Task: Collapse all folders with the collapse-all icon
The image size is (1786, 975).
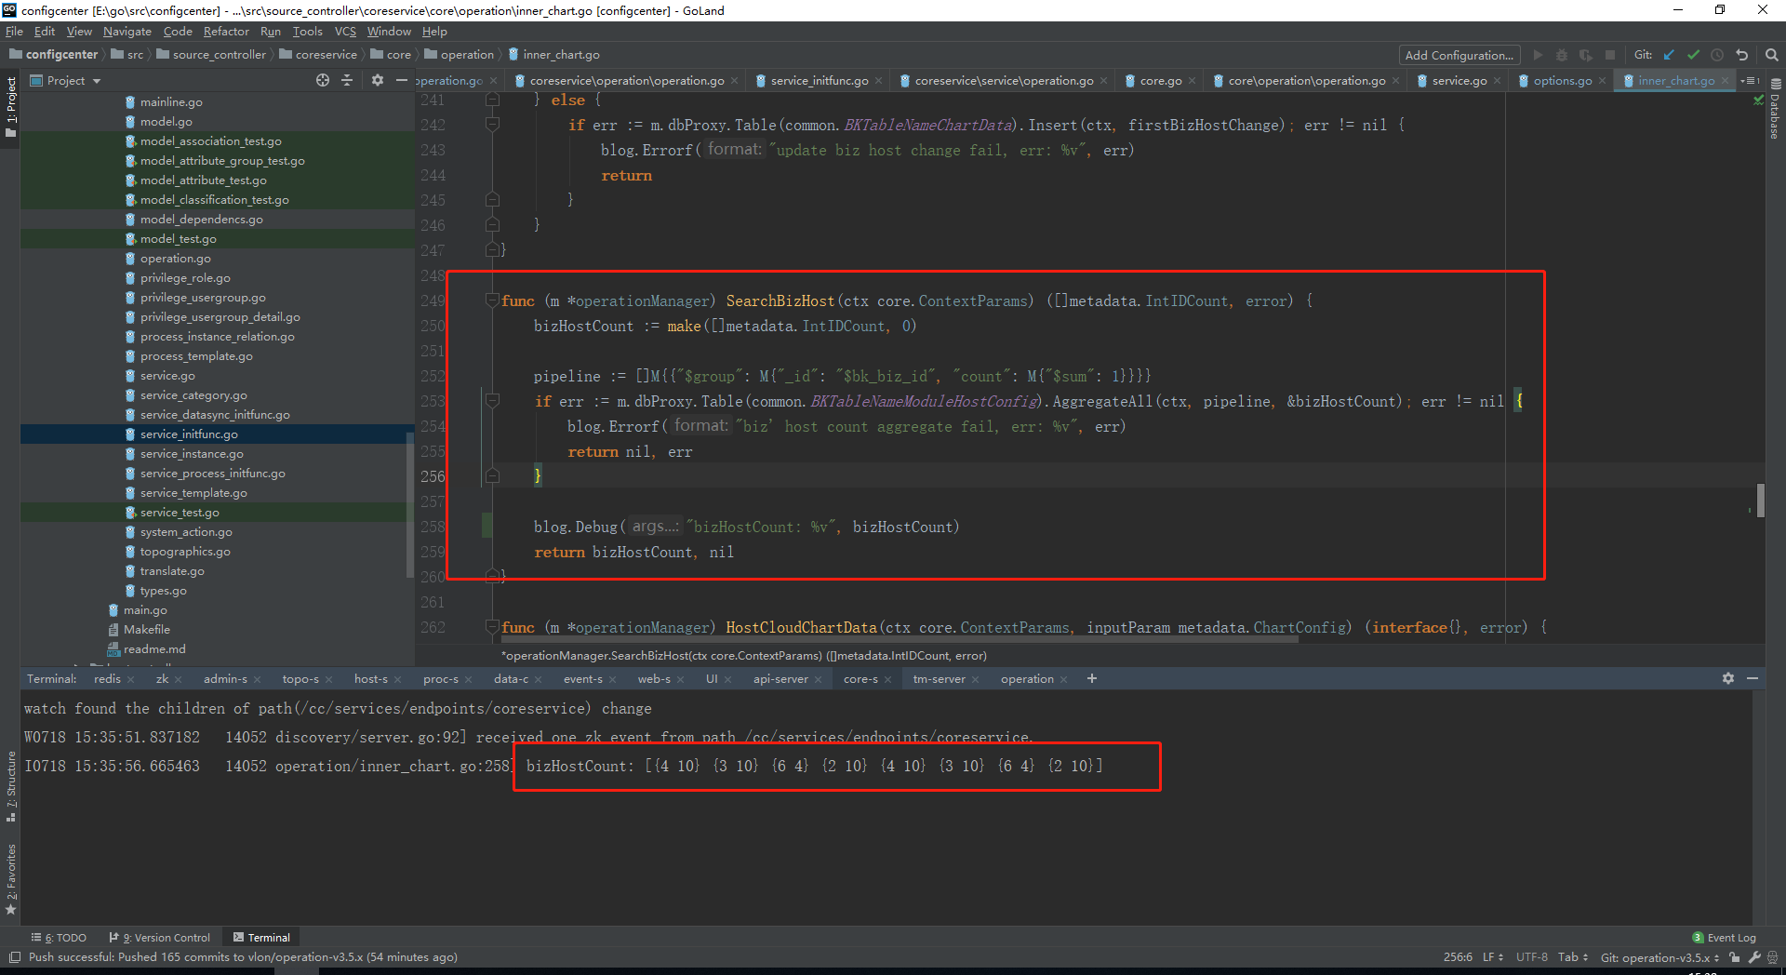Action: click(347, 80)
